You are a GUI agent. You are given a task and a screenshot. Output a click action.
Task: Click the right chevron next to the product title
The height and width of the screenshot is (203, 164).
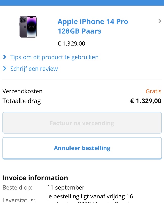(x=160, y=21)
